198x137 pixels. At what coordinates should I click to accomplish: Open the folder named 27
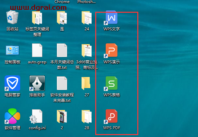[86, 84]
